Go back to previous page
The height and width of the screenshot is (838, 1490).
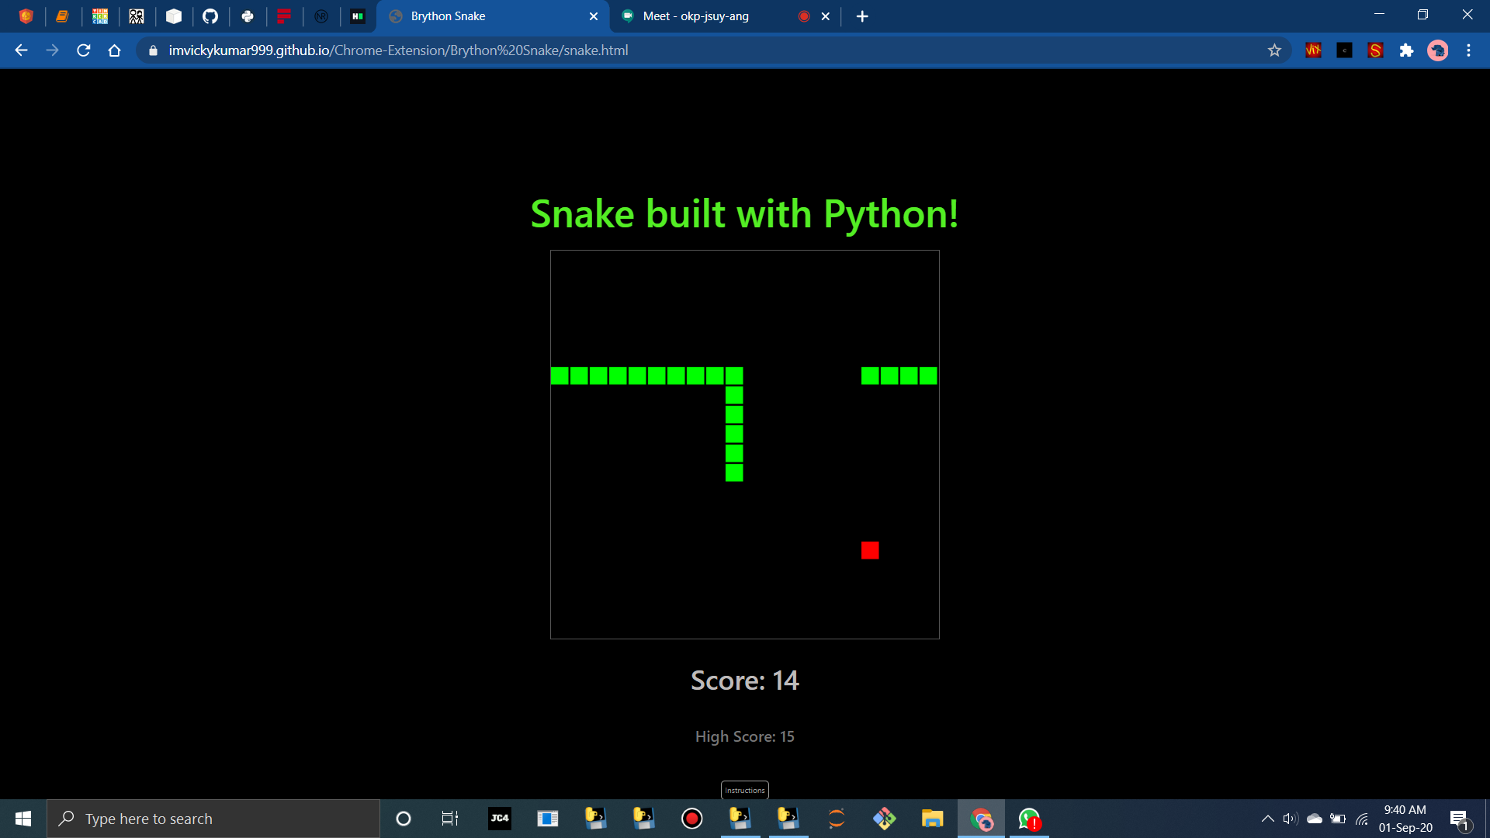coord(21,50)
